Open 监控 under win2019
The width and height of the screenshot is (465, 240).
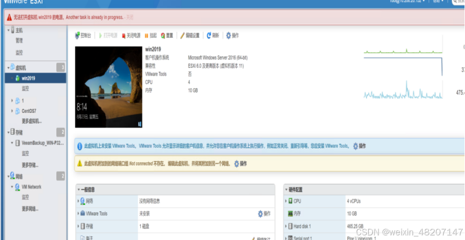(x=25, y=89)
